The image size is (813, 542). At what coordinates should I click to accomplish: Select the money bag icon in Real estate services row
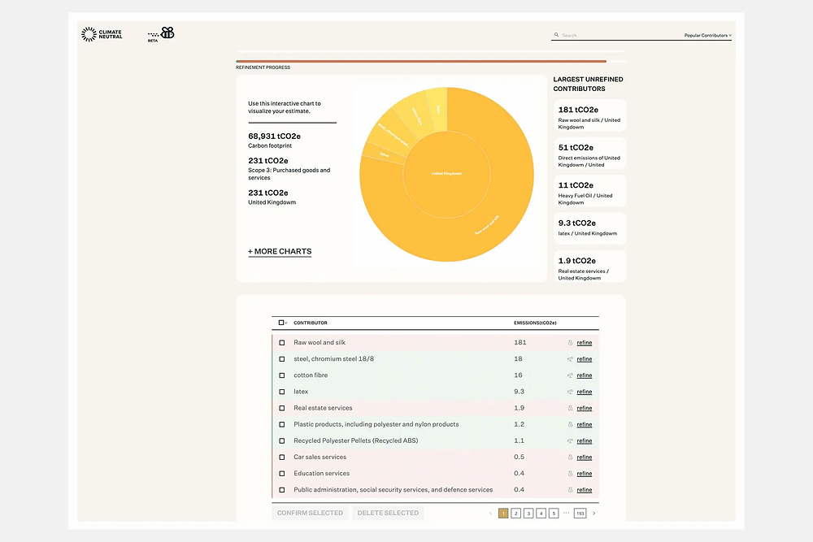point(570,408)
